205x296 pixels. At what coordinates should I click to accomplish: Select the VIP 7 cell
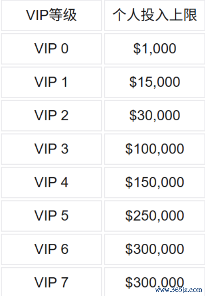(x=51, y=282)
